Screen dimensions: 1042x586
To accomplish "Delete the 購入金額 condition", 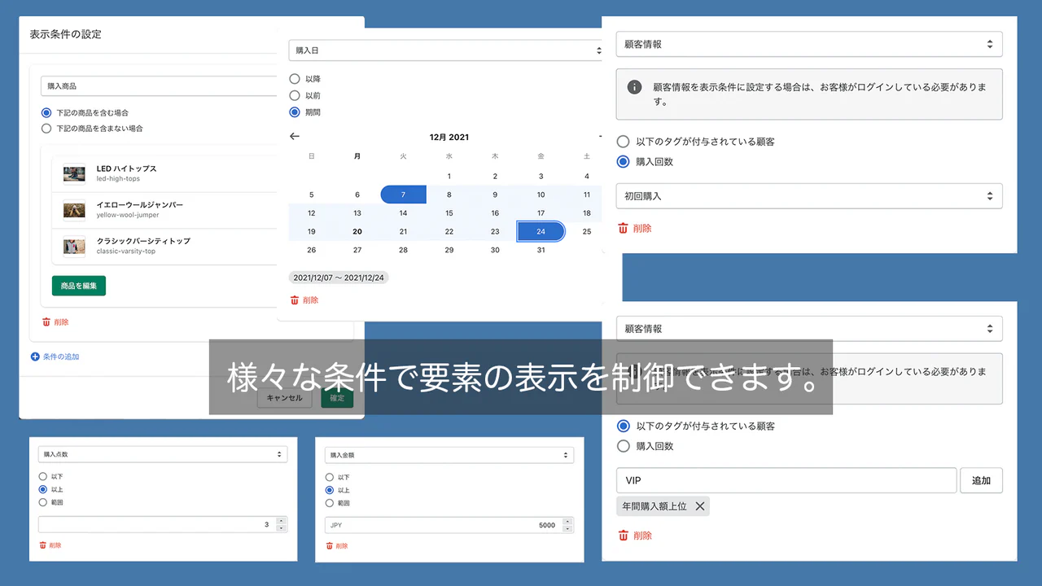I will [x=337, y=546].
